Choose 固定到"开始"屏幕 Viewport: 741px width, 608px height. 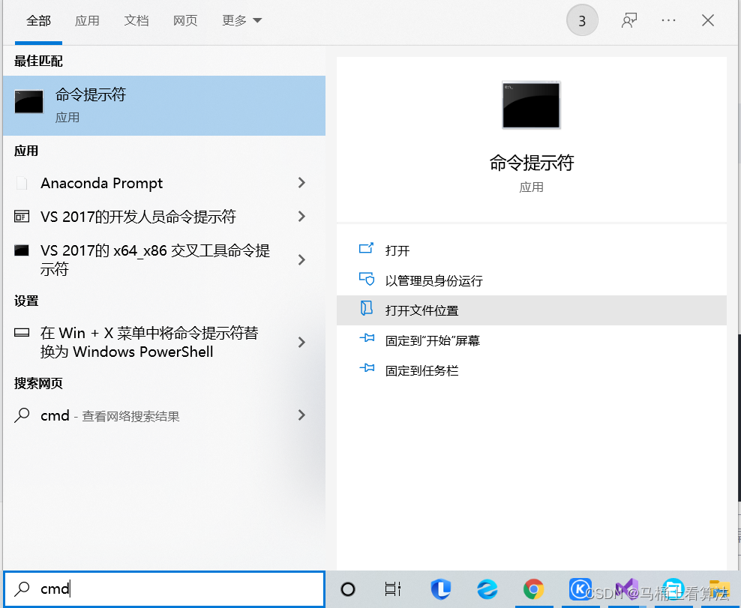531,340
